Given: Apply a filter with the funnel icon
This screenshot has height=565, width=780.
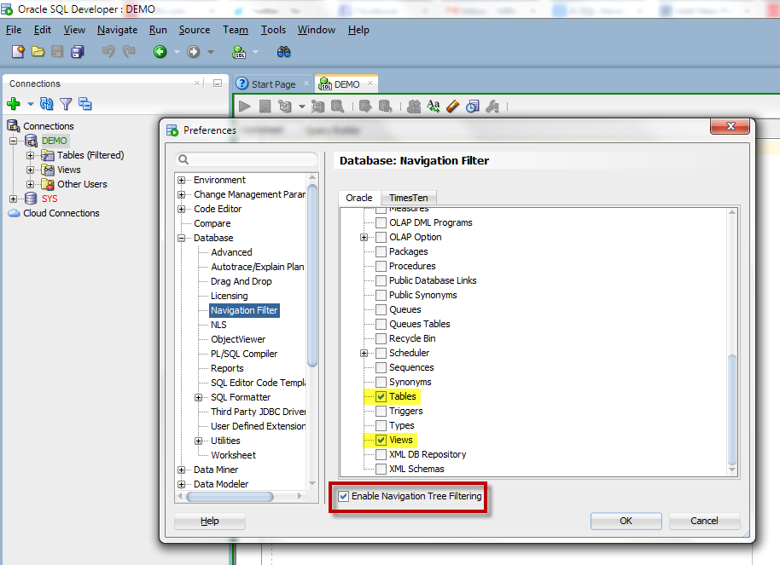Looking at the screenshot, I should coord(65,104).
